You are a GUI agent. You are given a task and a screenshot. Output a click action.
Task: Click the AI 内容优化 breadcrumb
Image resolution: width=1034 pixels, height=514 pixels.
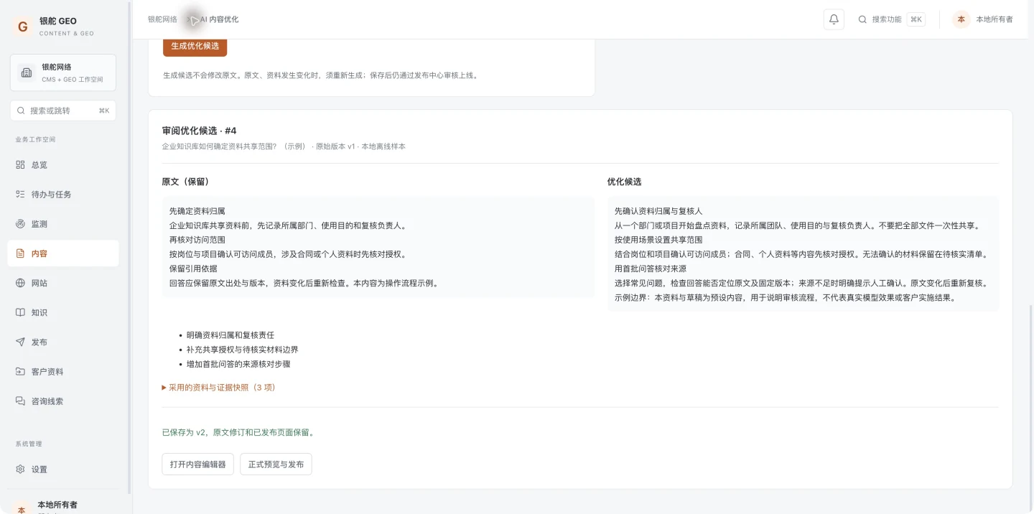(x=219, y=19)
